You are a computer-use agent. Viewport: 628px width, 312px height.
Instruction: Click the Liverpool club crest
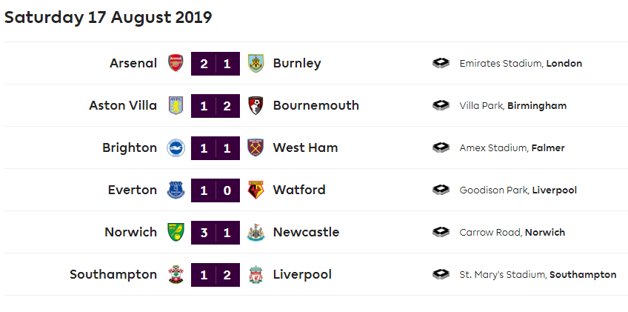255,274
